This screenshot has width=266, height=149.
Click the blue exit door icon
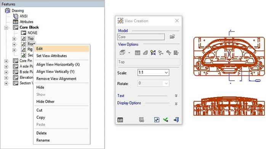176,120
